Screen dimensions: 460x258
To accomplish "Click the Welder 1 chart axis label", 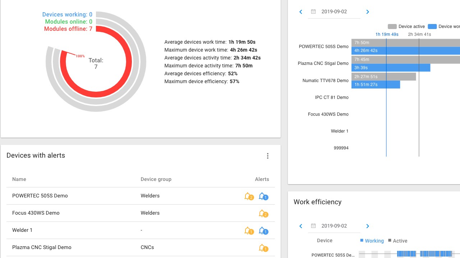I will point(340,131).
